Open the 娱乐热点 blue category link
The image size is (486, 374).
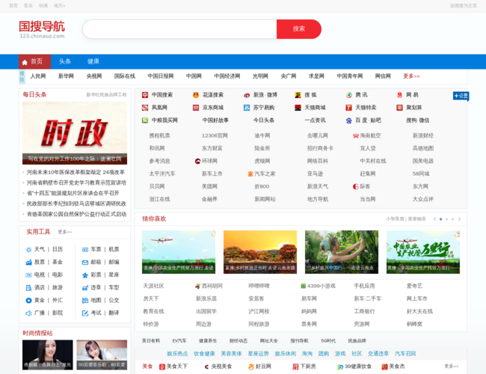click(x=177, y=354)
